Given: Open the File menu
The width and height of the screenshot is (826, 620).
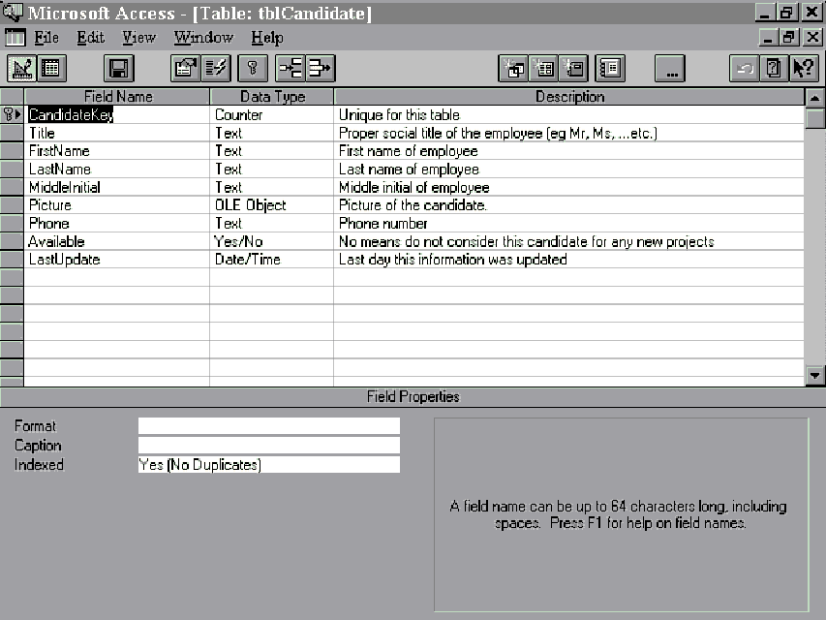Looking at the screenshot, I should (46, 38).
